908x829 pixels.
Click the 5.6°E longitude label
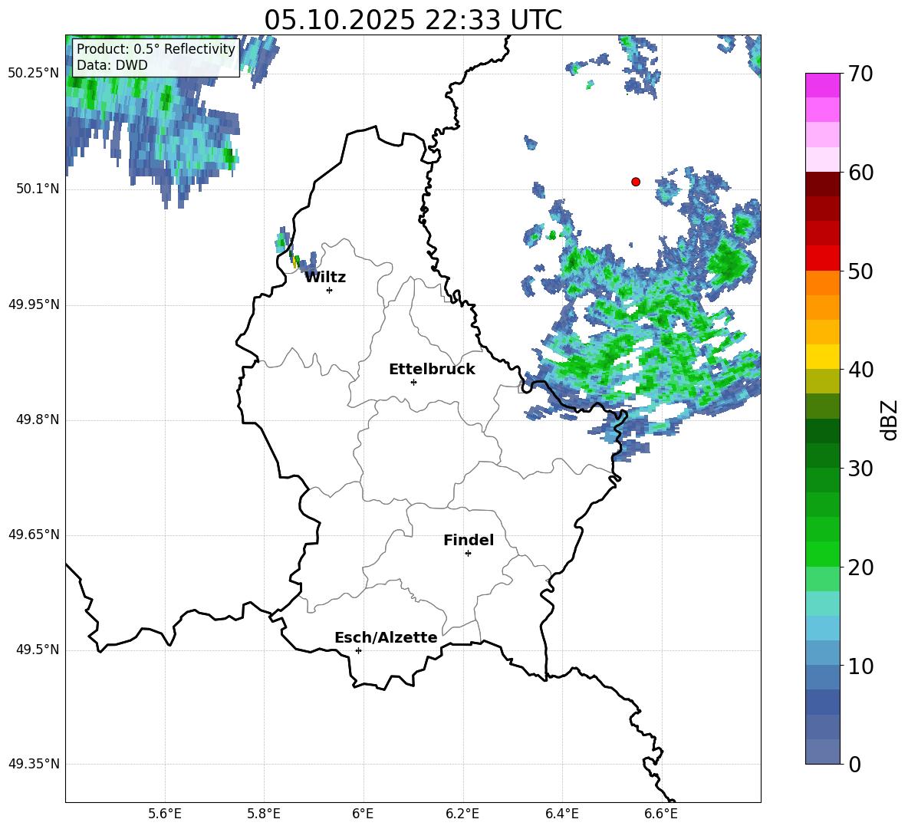[x=164, y=814]
